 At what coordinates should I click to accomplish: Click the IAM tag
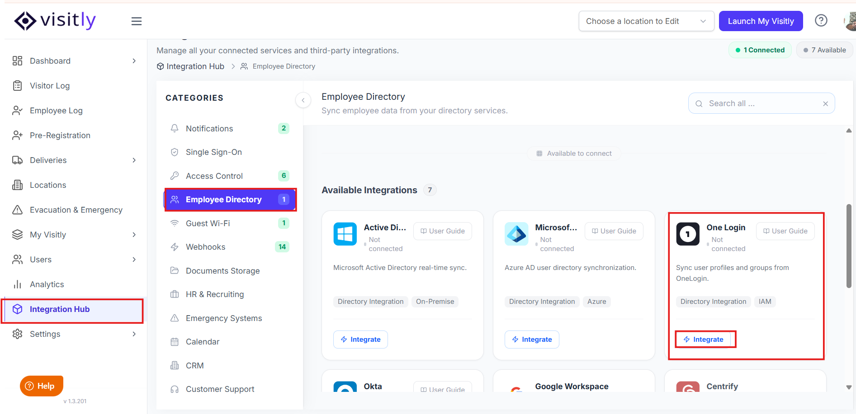(x=765, y=302)
